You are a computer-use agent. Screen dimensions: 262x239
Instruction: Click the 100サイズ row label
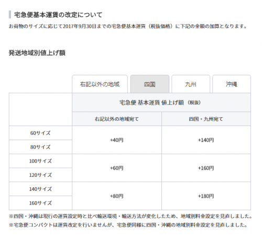pos(40,161)
